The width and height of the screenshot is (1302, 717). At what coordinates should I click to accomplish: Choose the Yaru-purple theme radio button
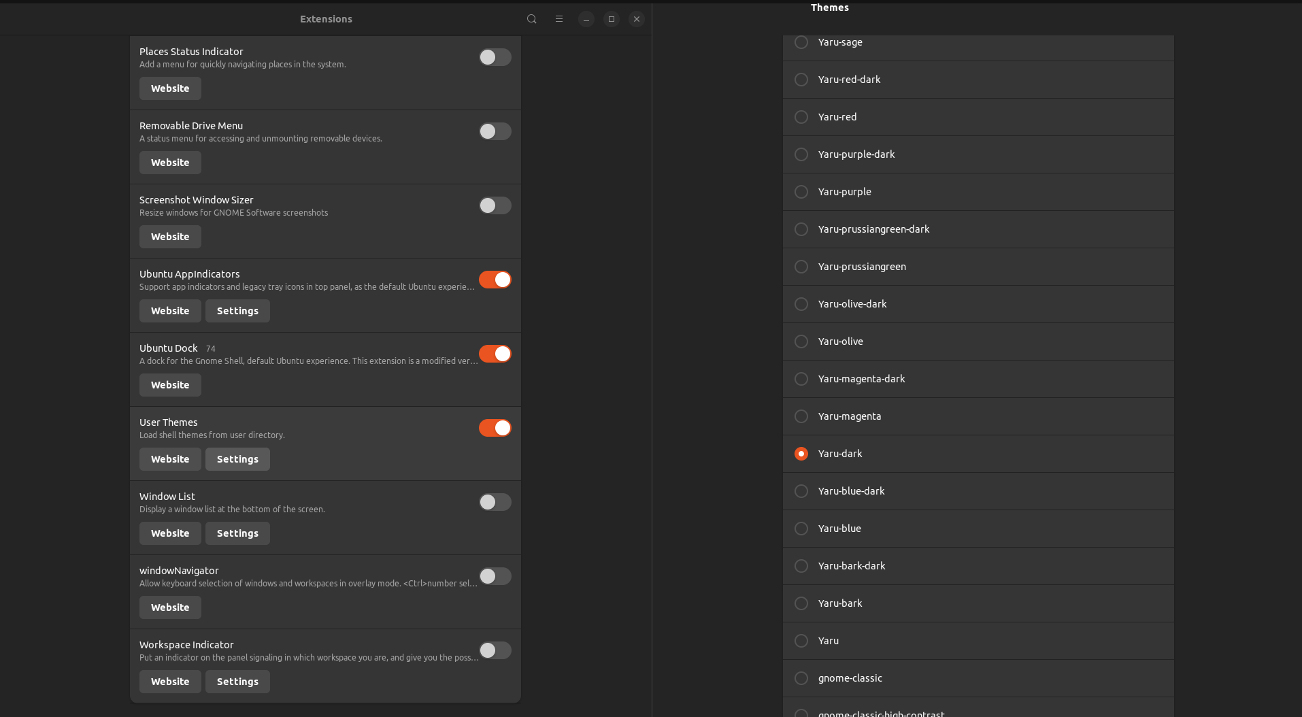pyautogui.click(x=801, y=192)
